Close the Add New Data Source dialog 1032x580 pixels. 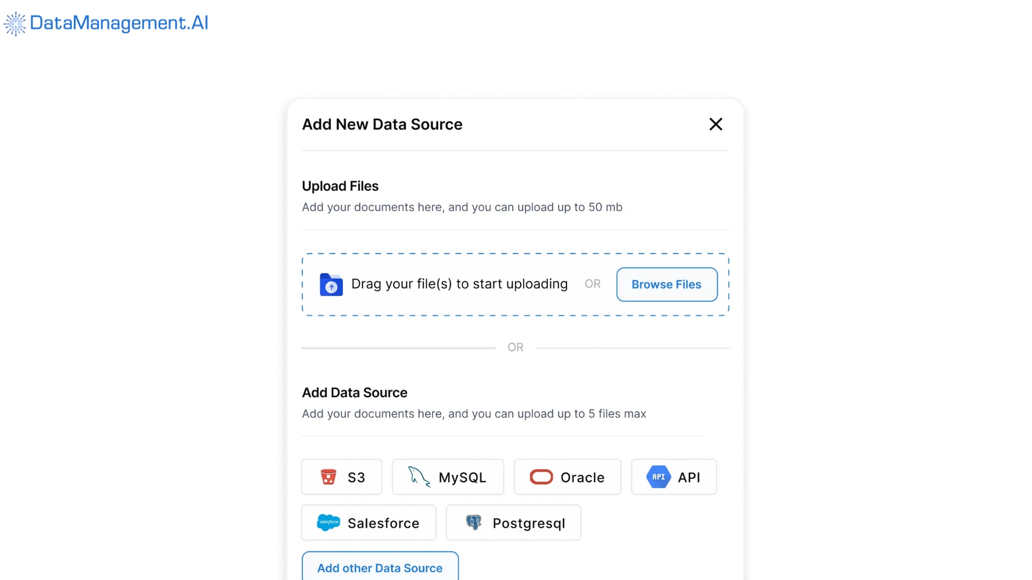coord(716,124)
